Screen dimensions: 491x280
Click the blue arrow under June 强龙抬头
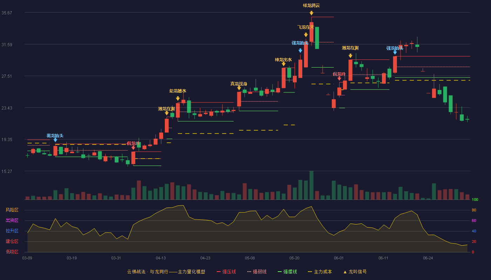pyautogui.click(x=395, y=52)
